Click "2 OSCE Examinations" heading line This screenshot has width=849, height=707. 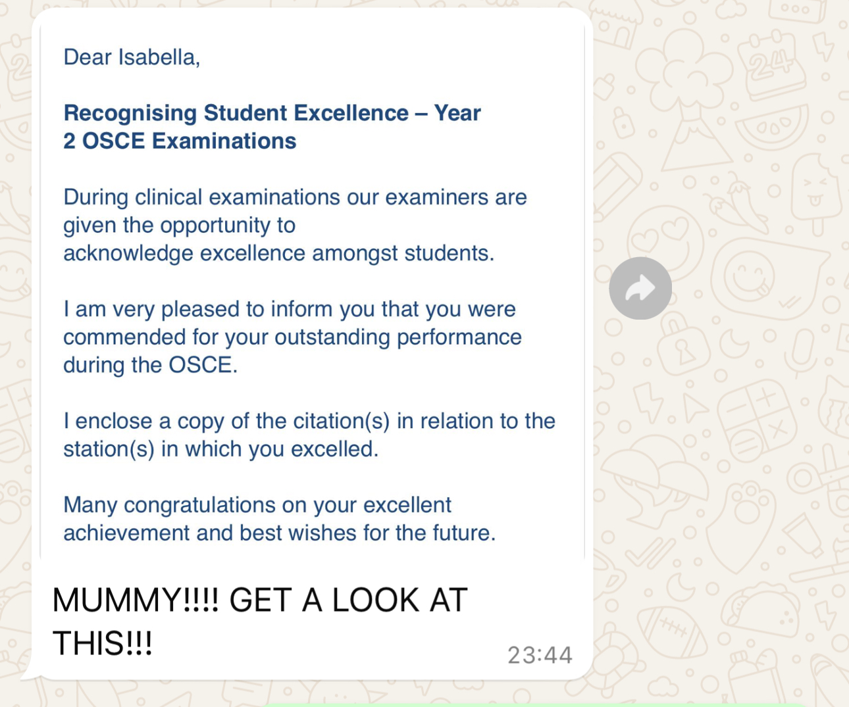pos(180,141)
